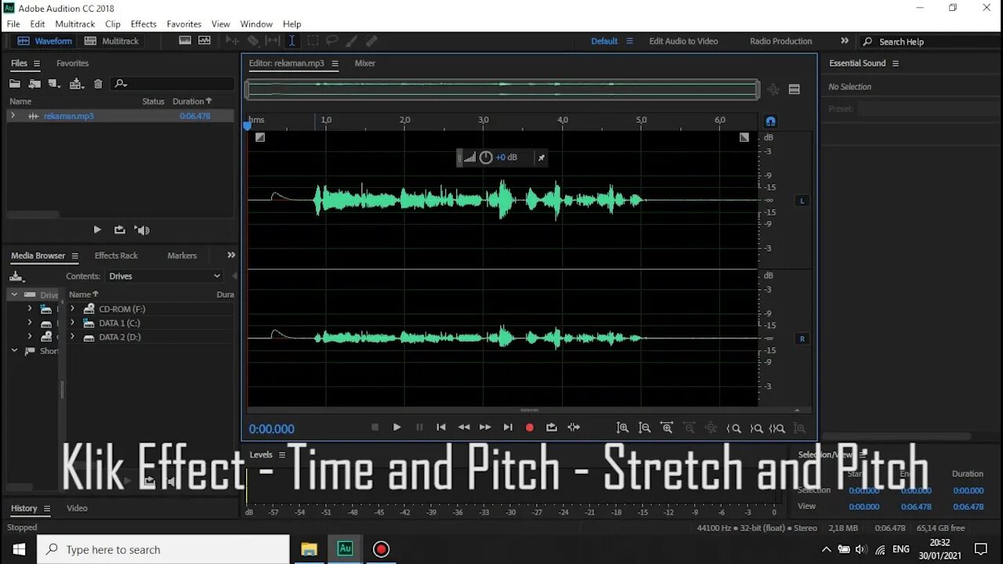
Task: Select the Slip tool in toolbar
Action: tap(272, 41)
